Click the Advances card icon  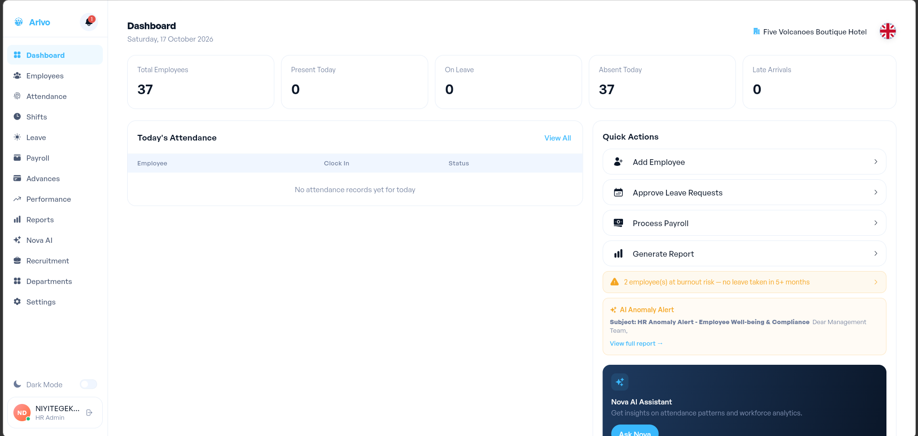click(x=17, y=178)
